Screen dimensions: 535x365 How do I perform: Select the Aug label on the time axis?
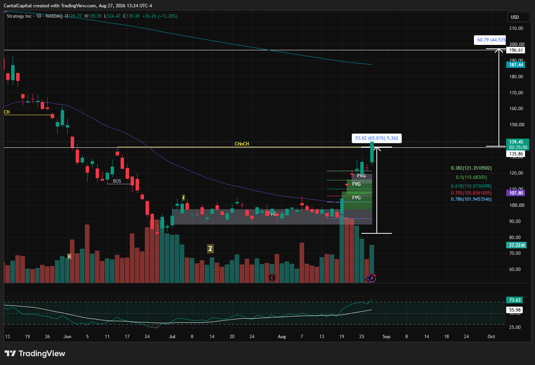[x=282, y=337]
